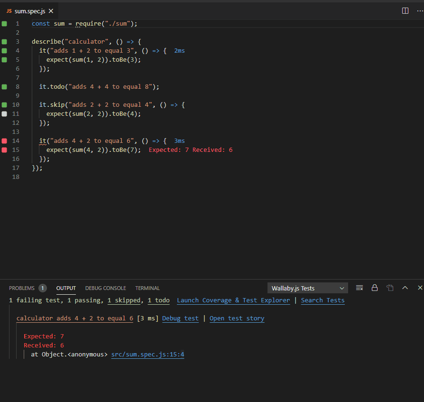Switch to the DEBUG CONSOLE tab
Viewport: 424px width, 402px height.
click(x=105, y=288)
